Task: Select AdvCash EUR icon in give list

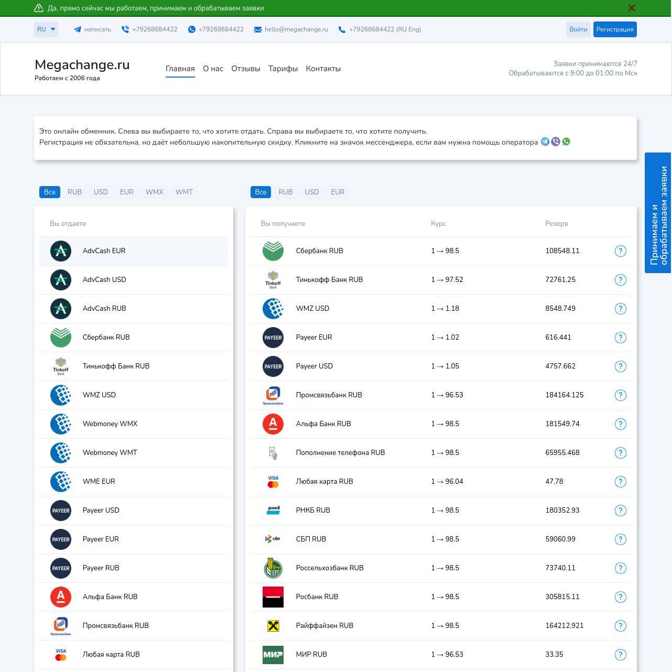Action: [61, 251]
